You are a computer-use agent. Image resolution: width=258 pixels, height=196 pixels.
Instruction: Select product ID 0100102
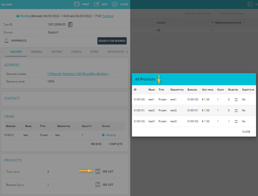(x=139, y=121)
